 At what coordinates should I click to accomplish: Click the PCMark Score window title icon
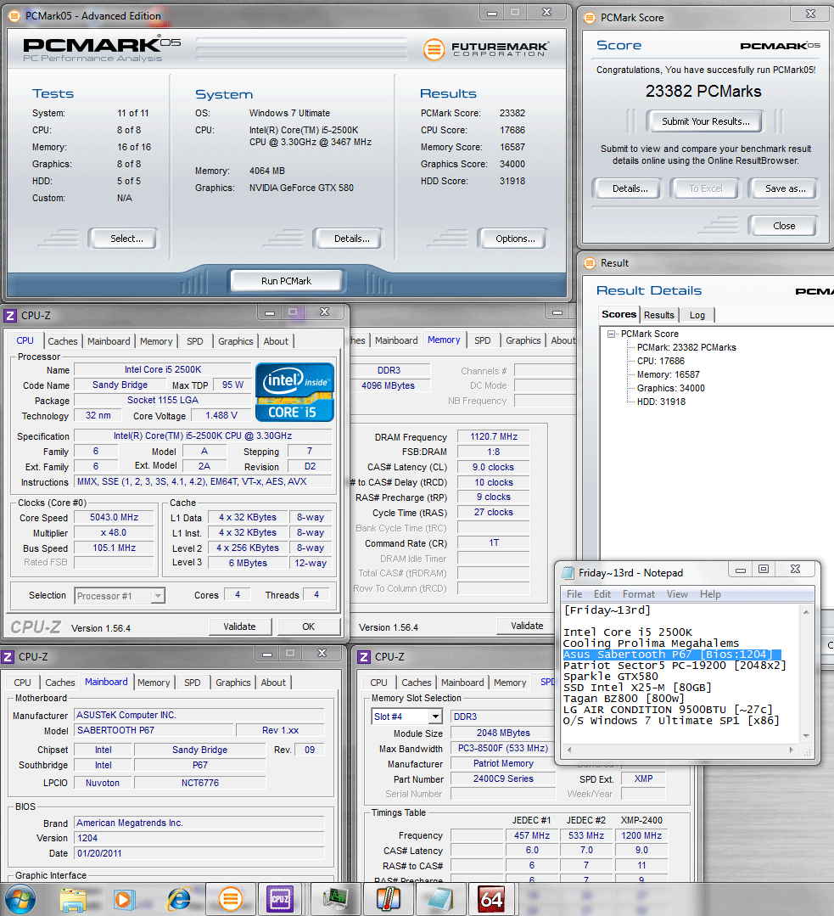tap(590, 18)
